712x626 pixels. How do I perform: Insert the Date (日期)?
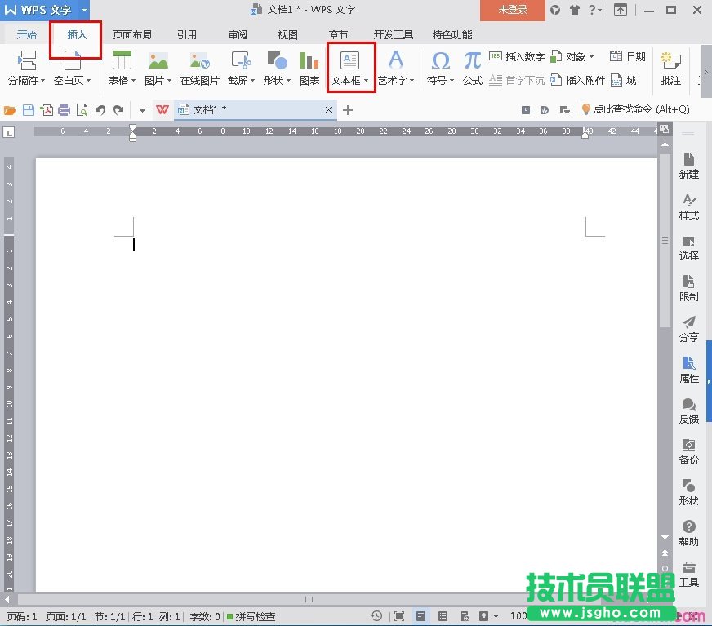click(x=628, y=56)
